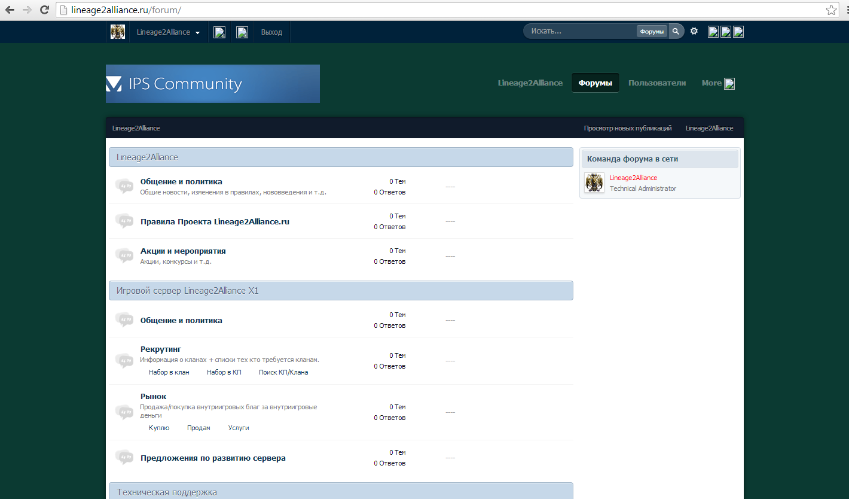
Task: Click the Команда форума в сети heading
Action: point(633,159)
